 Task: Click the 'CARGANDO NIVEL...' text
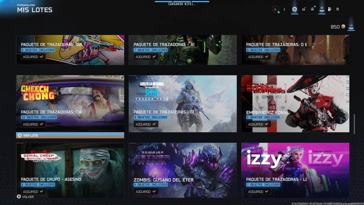182,4
